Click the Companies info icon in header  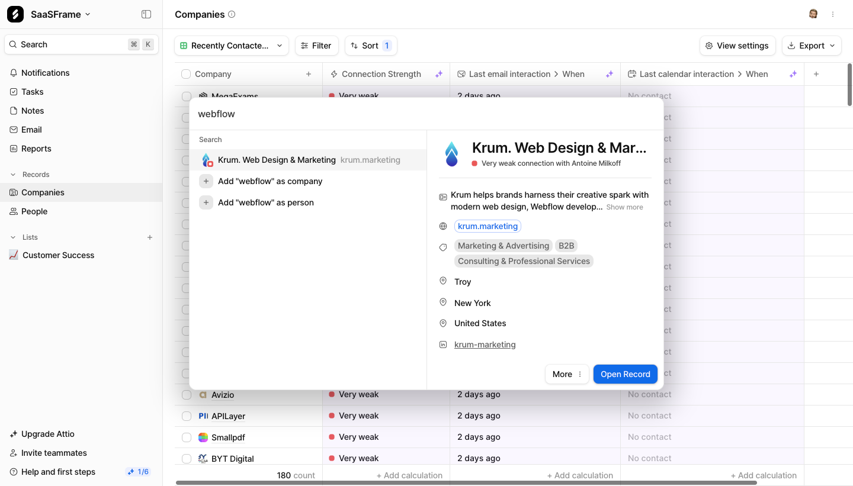232,14
